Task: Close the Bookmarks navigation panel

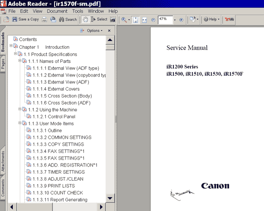Action: coord(109,30)
